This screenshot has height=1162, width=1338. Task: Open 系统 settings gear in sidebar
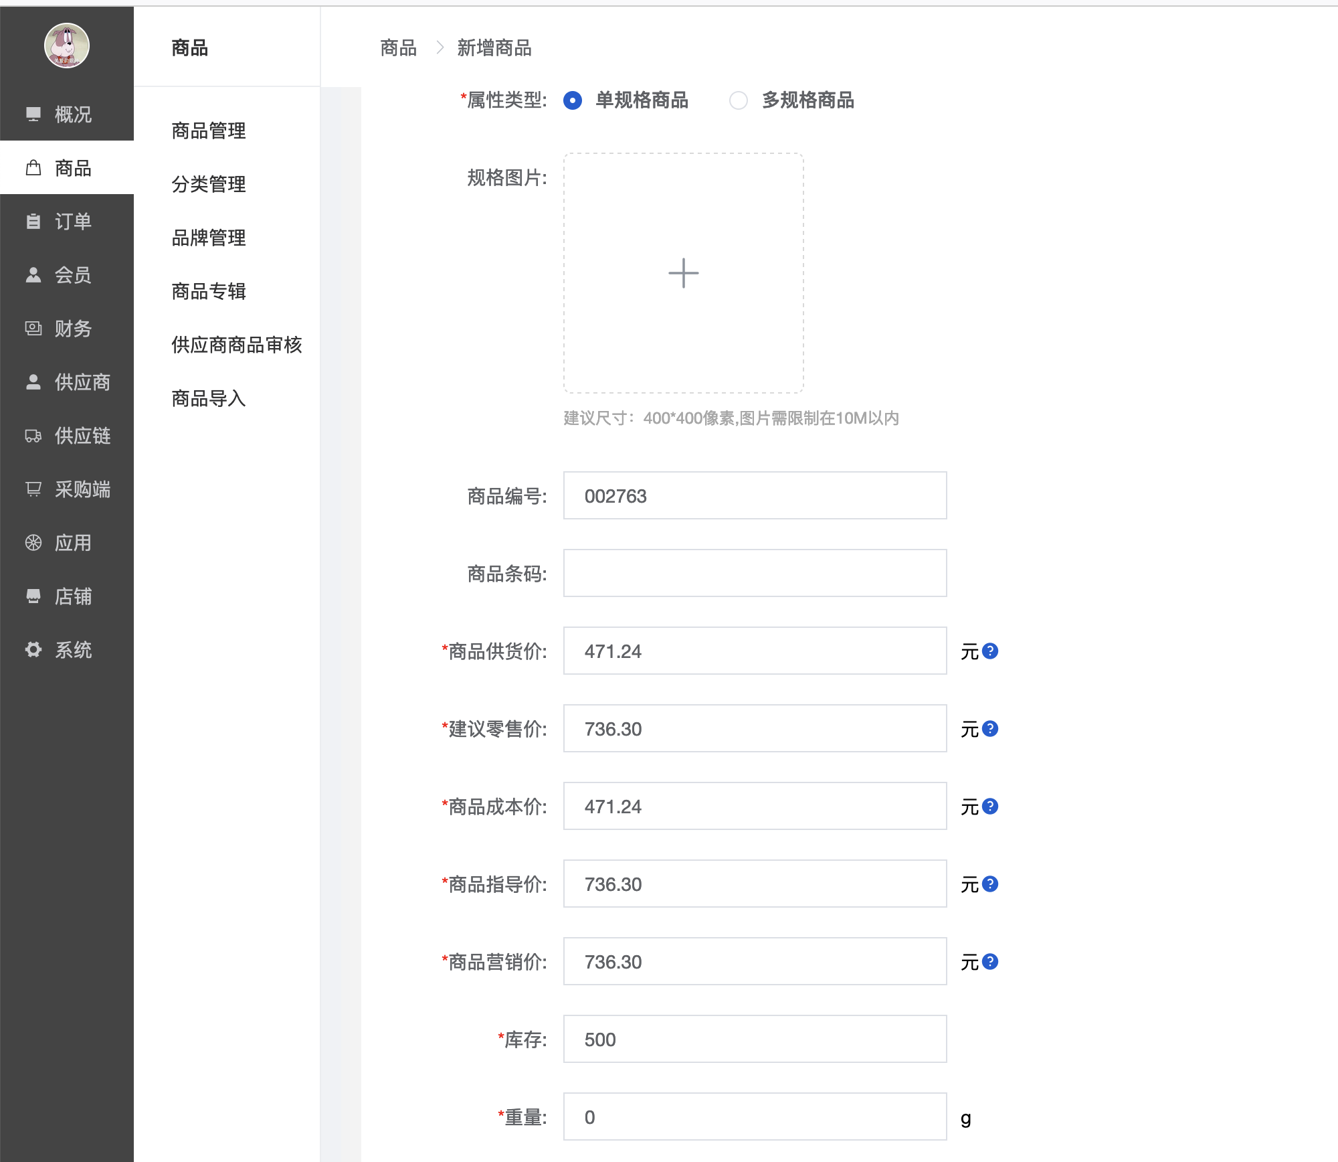[x=33, y=650]
